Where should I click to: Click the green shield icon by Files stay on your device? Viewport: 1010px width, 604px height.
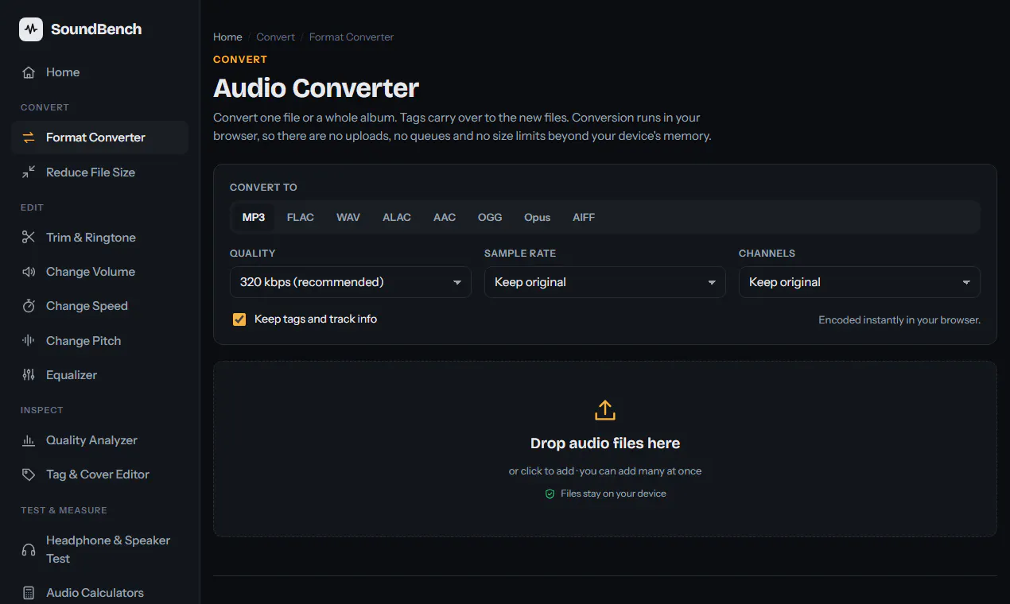pyautogui.click(x=550, y=494)
